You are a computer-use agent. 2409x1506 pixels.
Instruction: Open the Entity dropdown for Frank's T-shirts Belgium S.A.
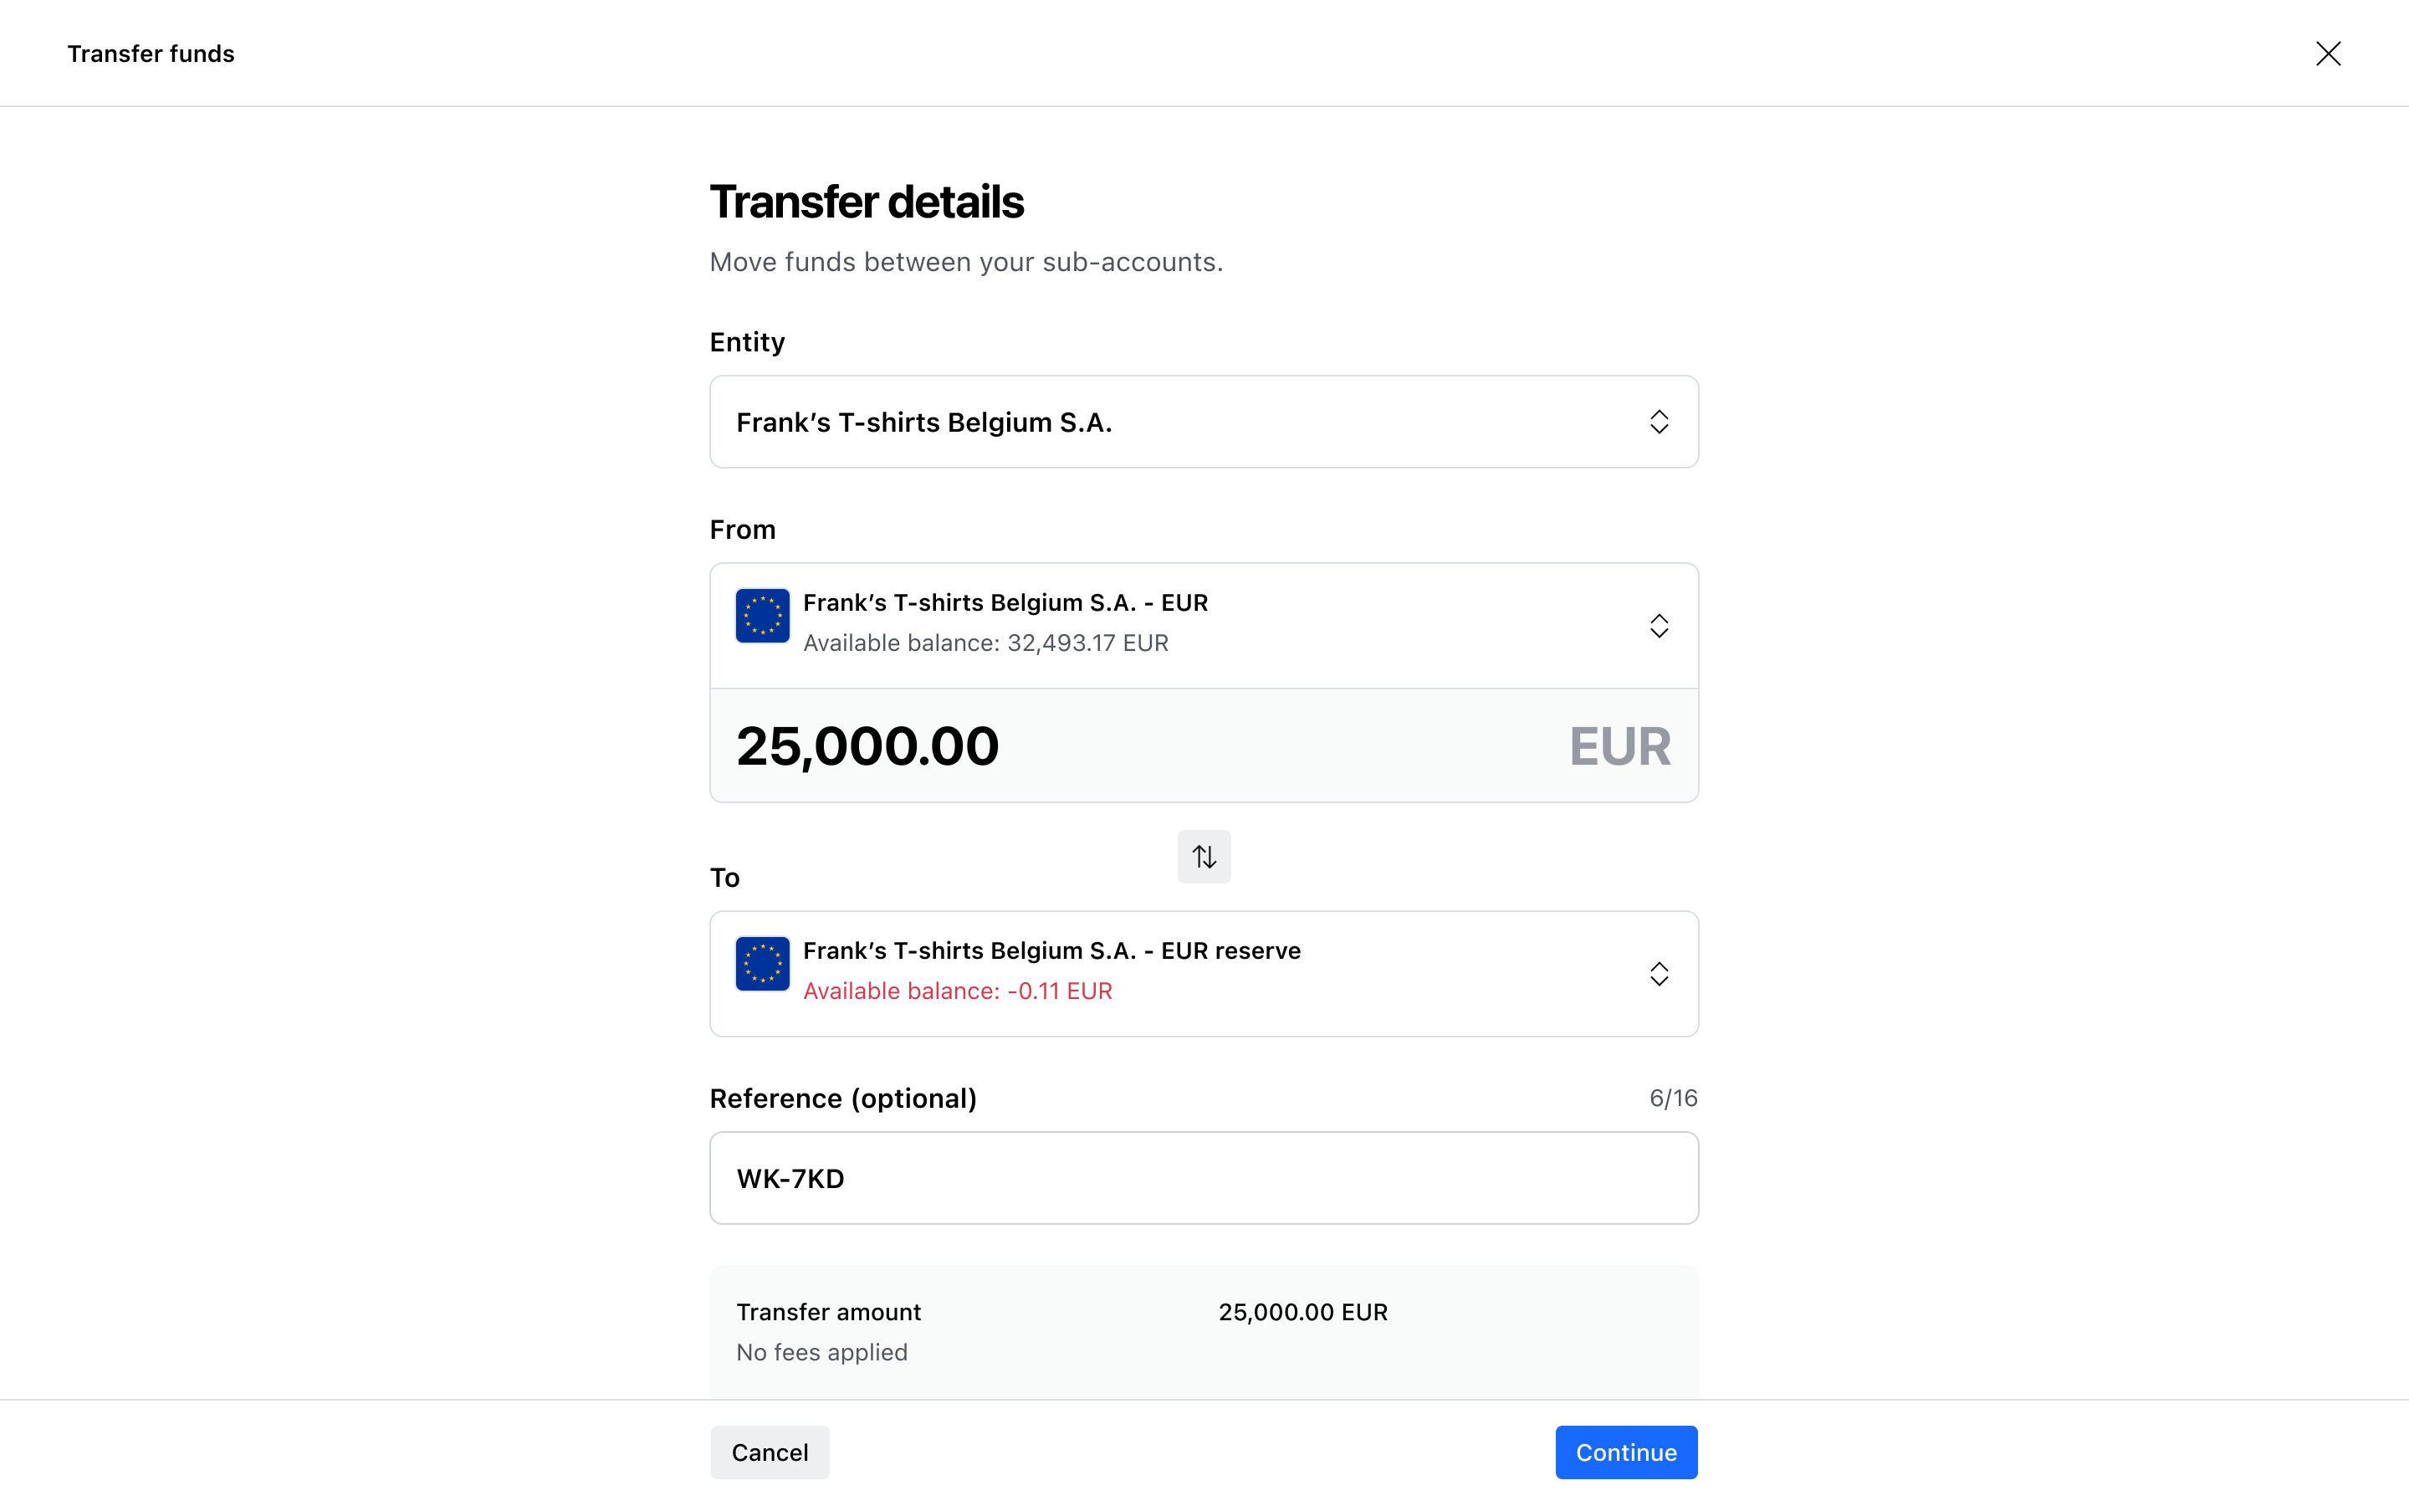[1204, 422]
